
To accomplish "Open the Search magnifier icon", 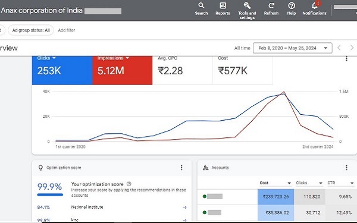I will point(201,5).
